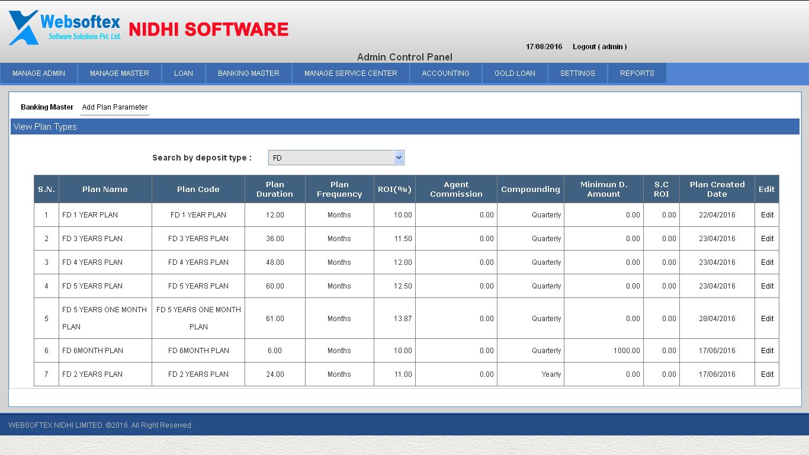Click the Plan Name column header
Screen dimensions: 809x455
[105, 190]
